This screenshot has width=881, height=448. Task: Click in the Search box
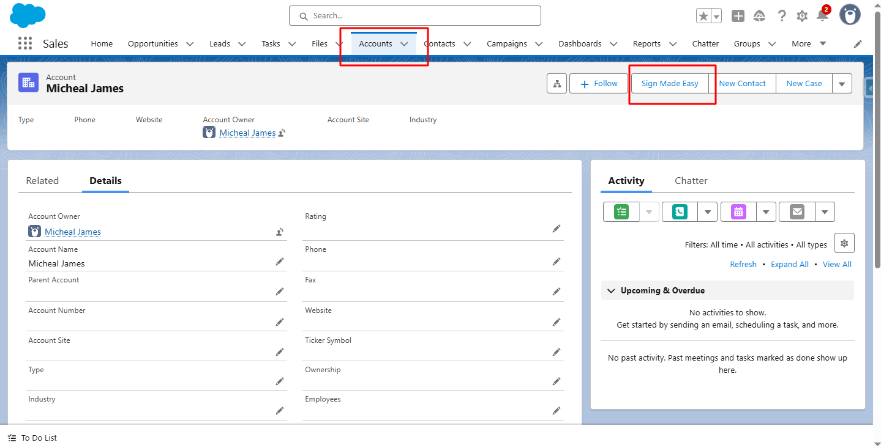coord(414,16)
